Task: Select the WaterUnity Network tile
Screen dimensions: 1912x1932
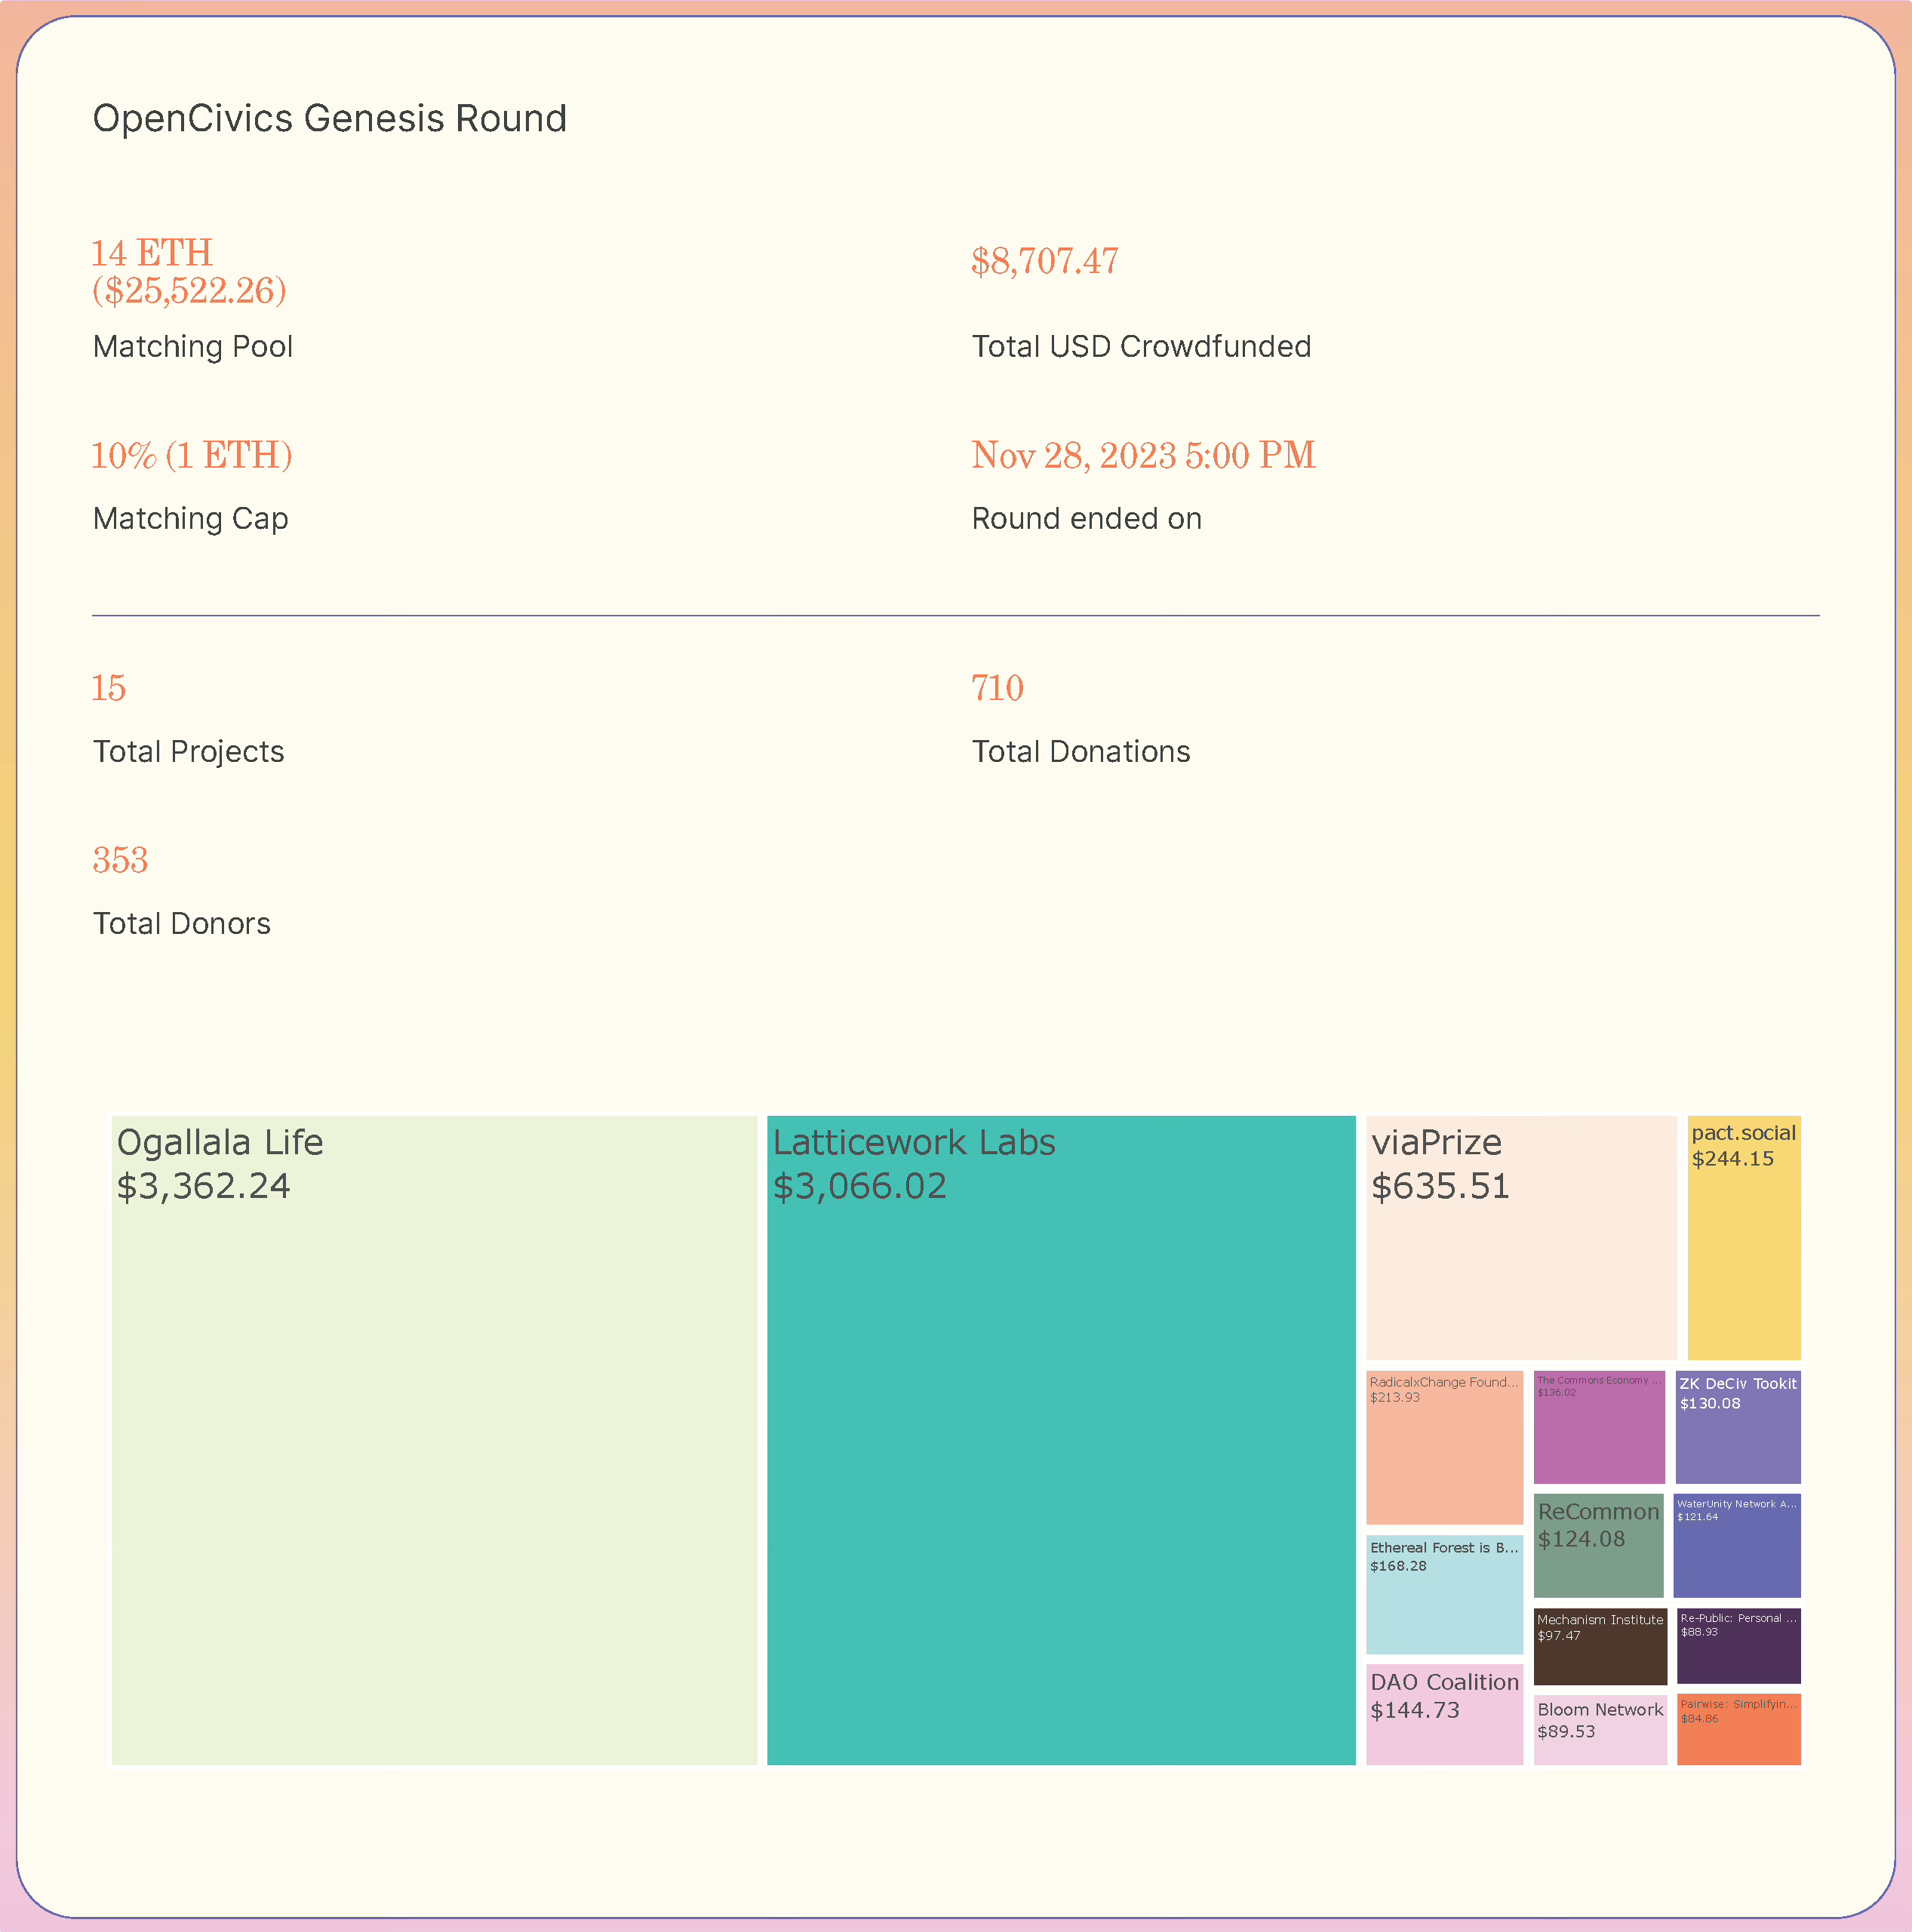Action: pyautogui.click(x=1736, y=1545)
